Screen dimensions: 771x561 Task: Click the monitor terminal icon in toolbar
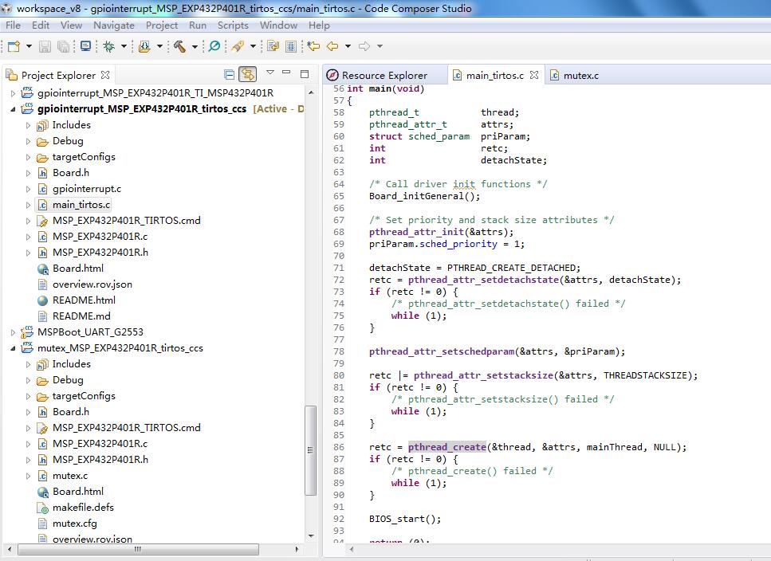click(85, 46)
